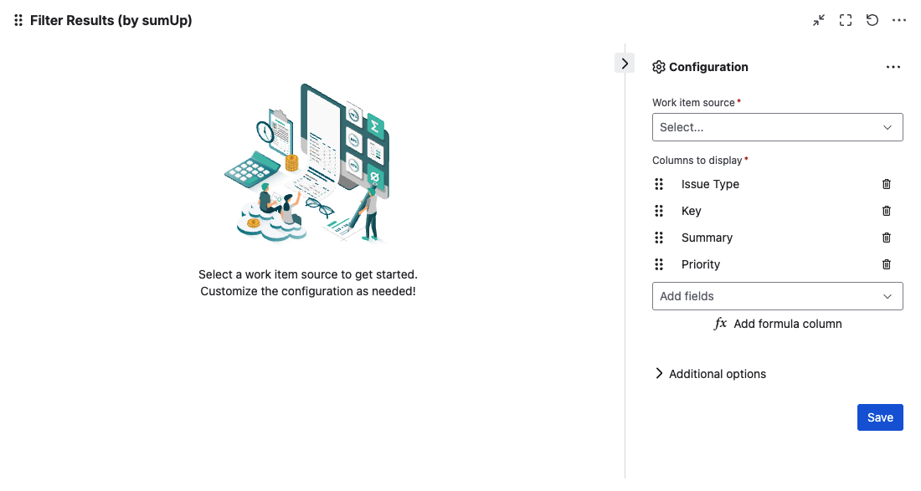Open the Add fields dropdown
The image size is (921, 491).
[x=778, y=296]
